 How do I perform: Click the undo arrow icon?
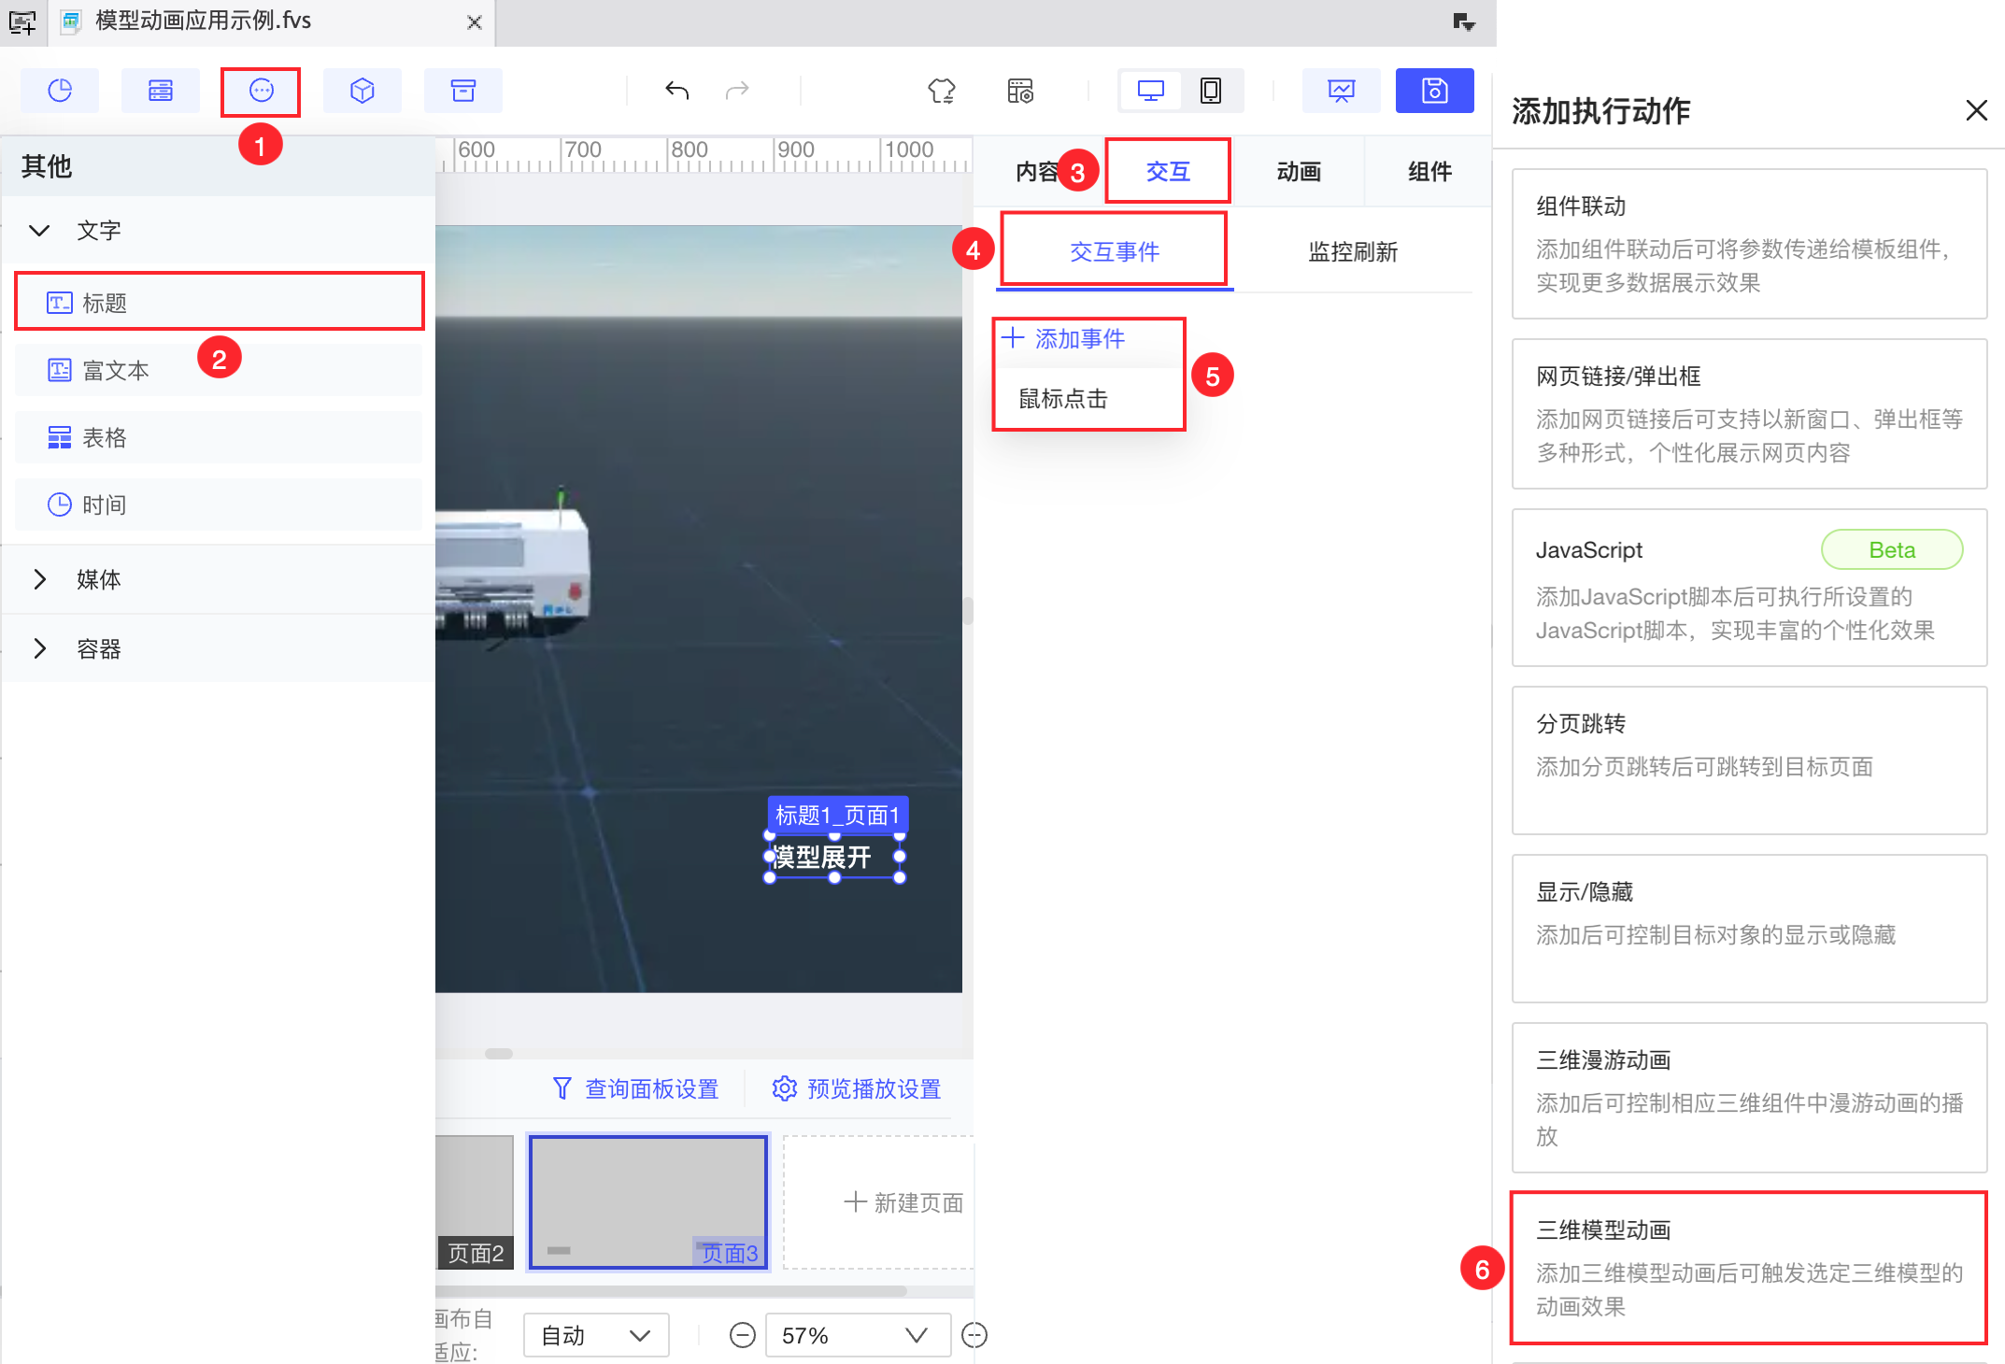point(676,91)
